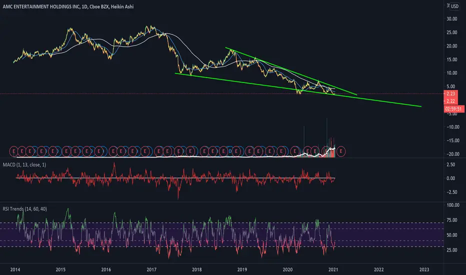Click the 2014 label on the time axis
The image size is (466, 275).
coord(15,269)
